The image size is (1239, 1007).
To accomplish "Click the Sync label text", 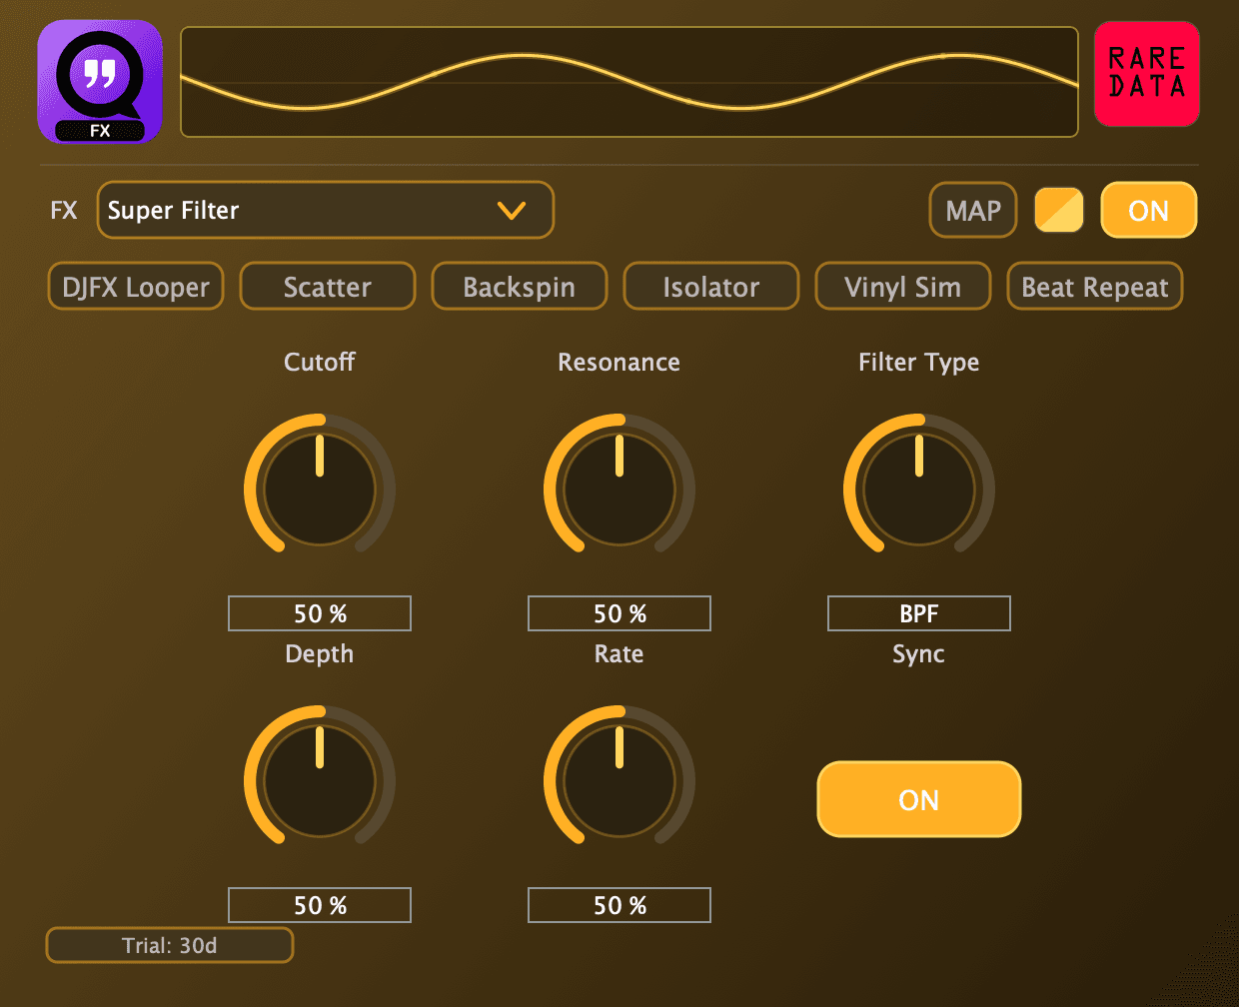I will tap(919, 654).
